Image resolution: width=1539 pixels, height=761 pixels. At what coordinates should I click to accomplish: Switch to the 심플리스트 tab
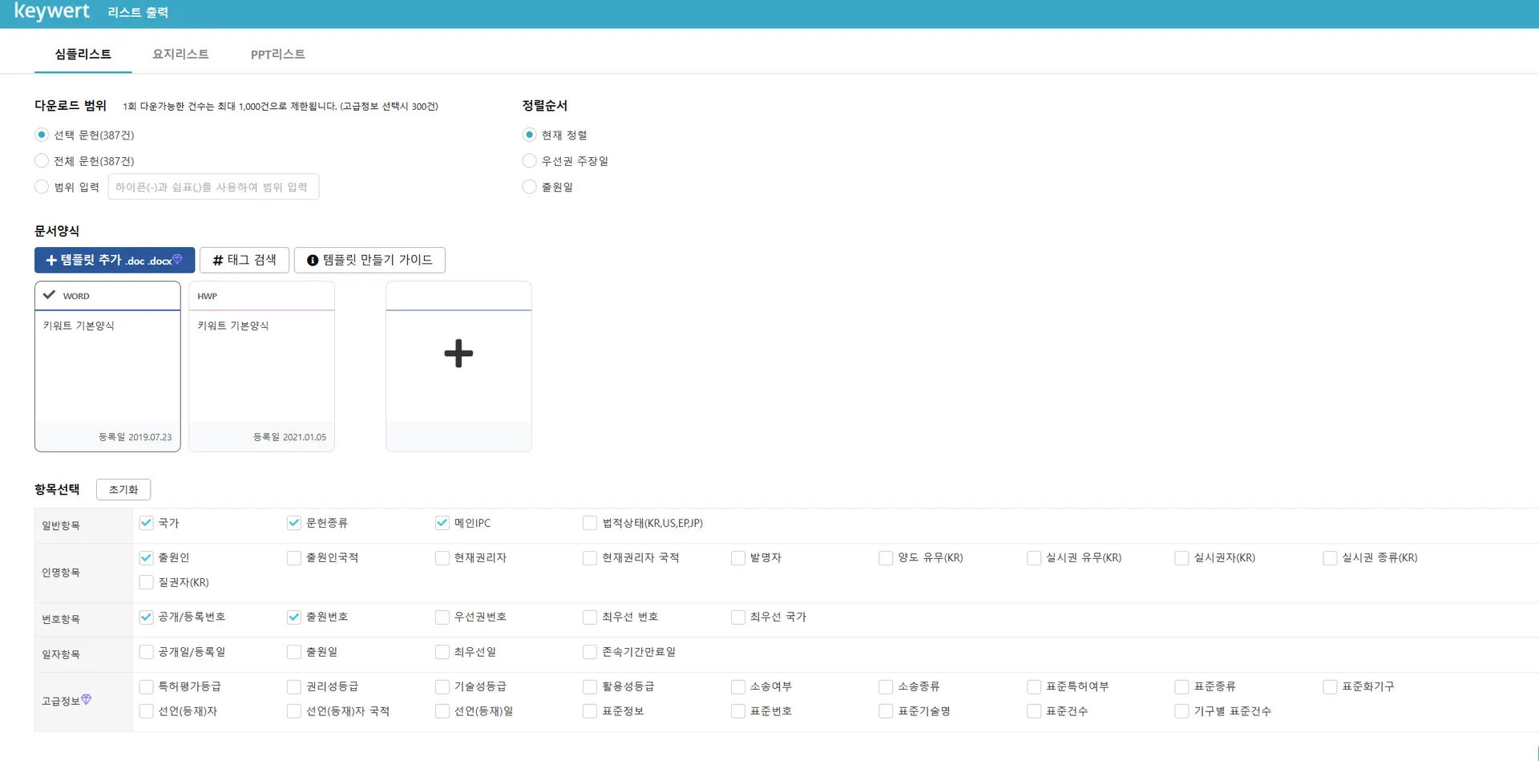point(83,54)
